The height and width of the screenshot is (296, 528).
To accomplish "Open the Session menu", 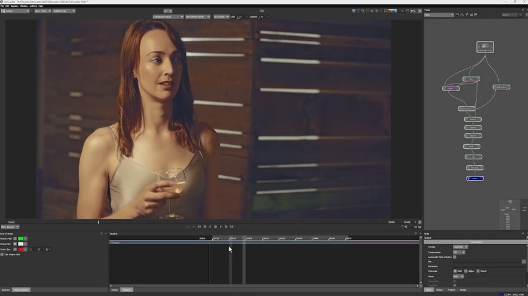I will click(15, 6).
